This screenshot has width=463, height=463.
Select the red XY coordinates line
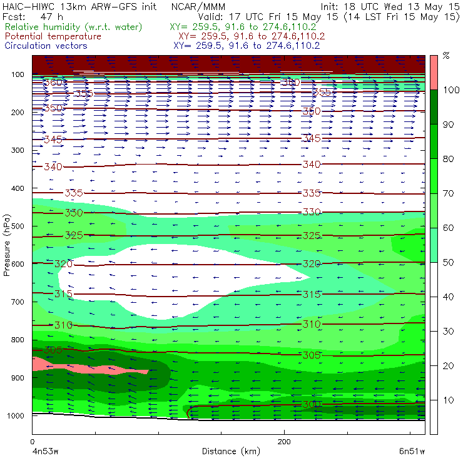click(x=252, y=36)
